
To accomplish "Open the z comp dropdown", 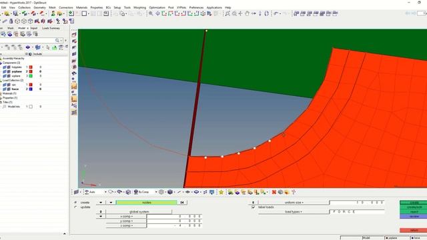I will (126, 225).
